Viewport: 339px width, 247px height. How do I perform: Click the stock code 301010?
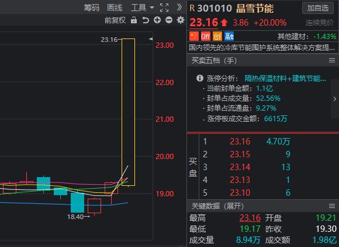(x=215, y=8)
